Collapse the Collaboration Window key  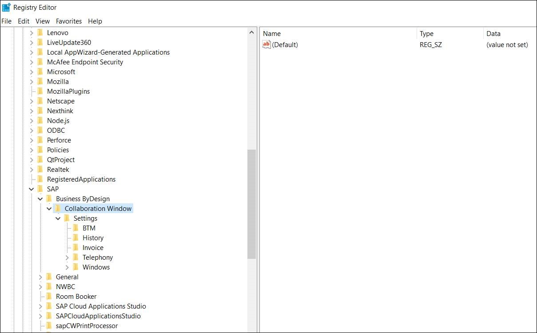[49, 209]
